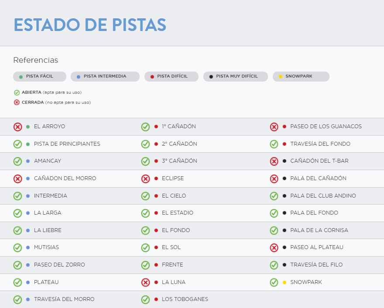Click the closed icon next to Eclipse

click(x=145, y=179)
